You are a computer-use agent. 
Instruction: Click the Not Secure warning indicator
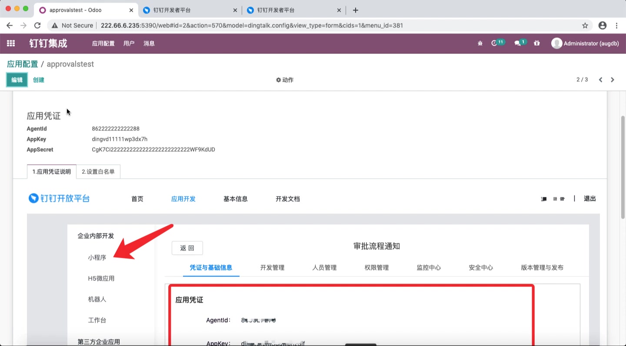72,26
